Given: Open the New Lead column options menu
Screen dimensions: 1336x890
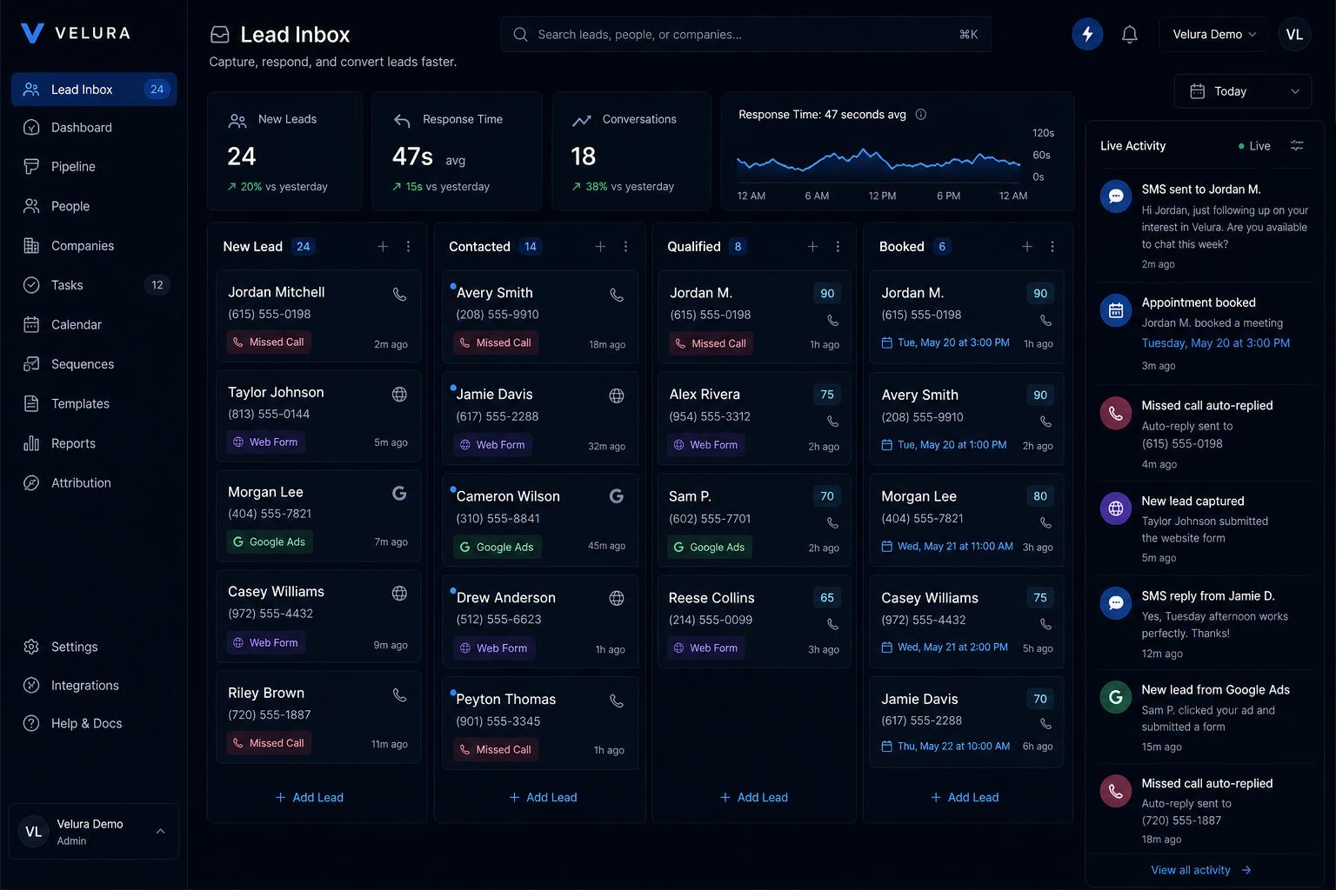Looking at the screenshot, I should point(408,247).
